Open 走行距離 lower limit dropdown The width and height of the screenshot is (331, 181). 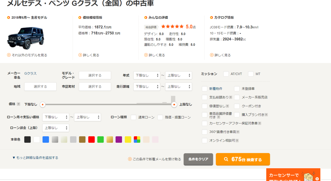[147, 87]
